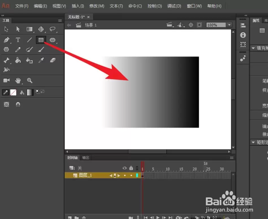Collapse the 矩形选 section
The height and width of the screenshot is (219, 268).
[x=253, y=142]
